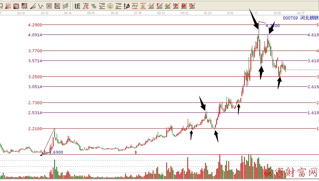Click the square with crossed diagonals tool
The width and height of the screenshot is (319, 181).
pyautogui.click(x=16, y=6)
